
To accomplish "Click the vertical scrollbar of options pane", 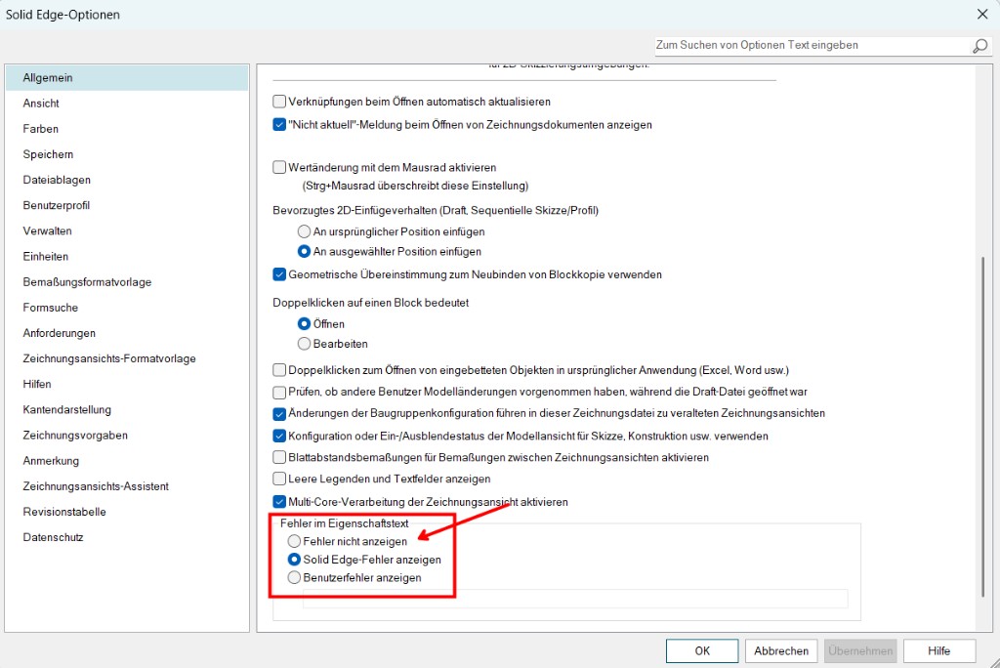I will pyautogui.click(x=982, y=426).
